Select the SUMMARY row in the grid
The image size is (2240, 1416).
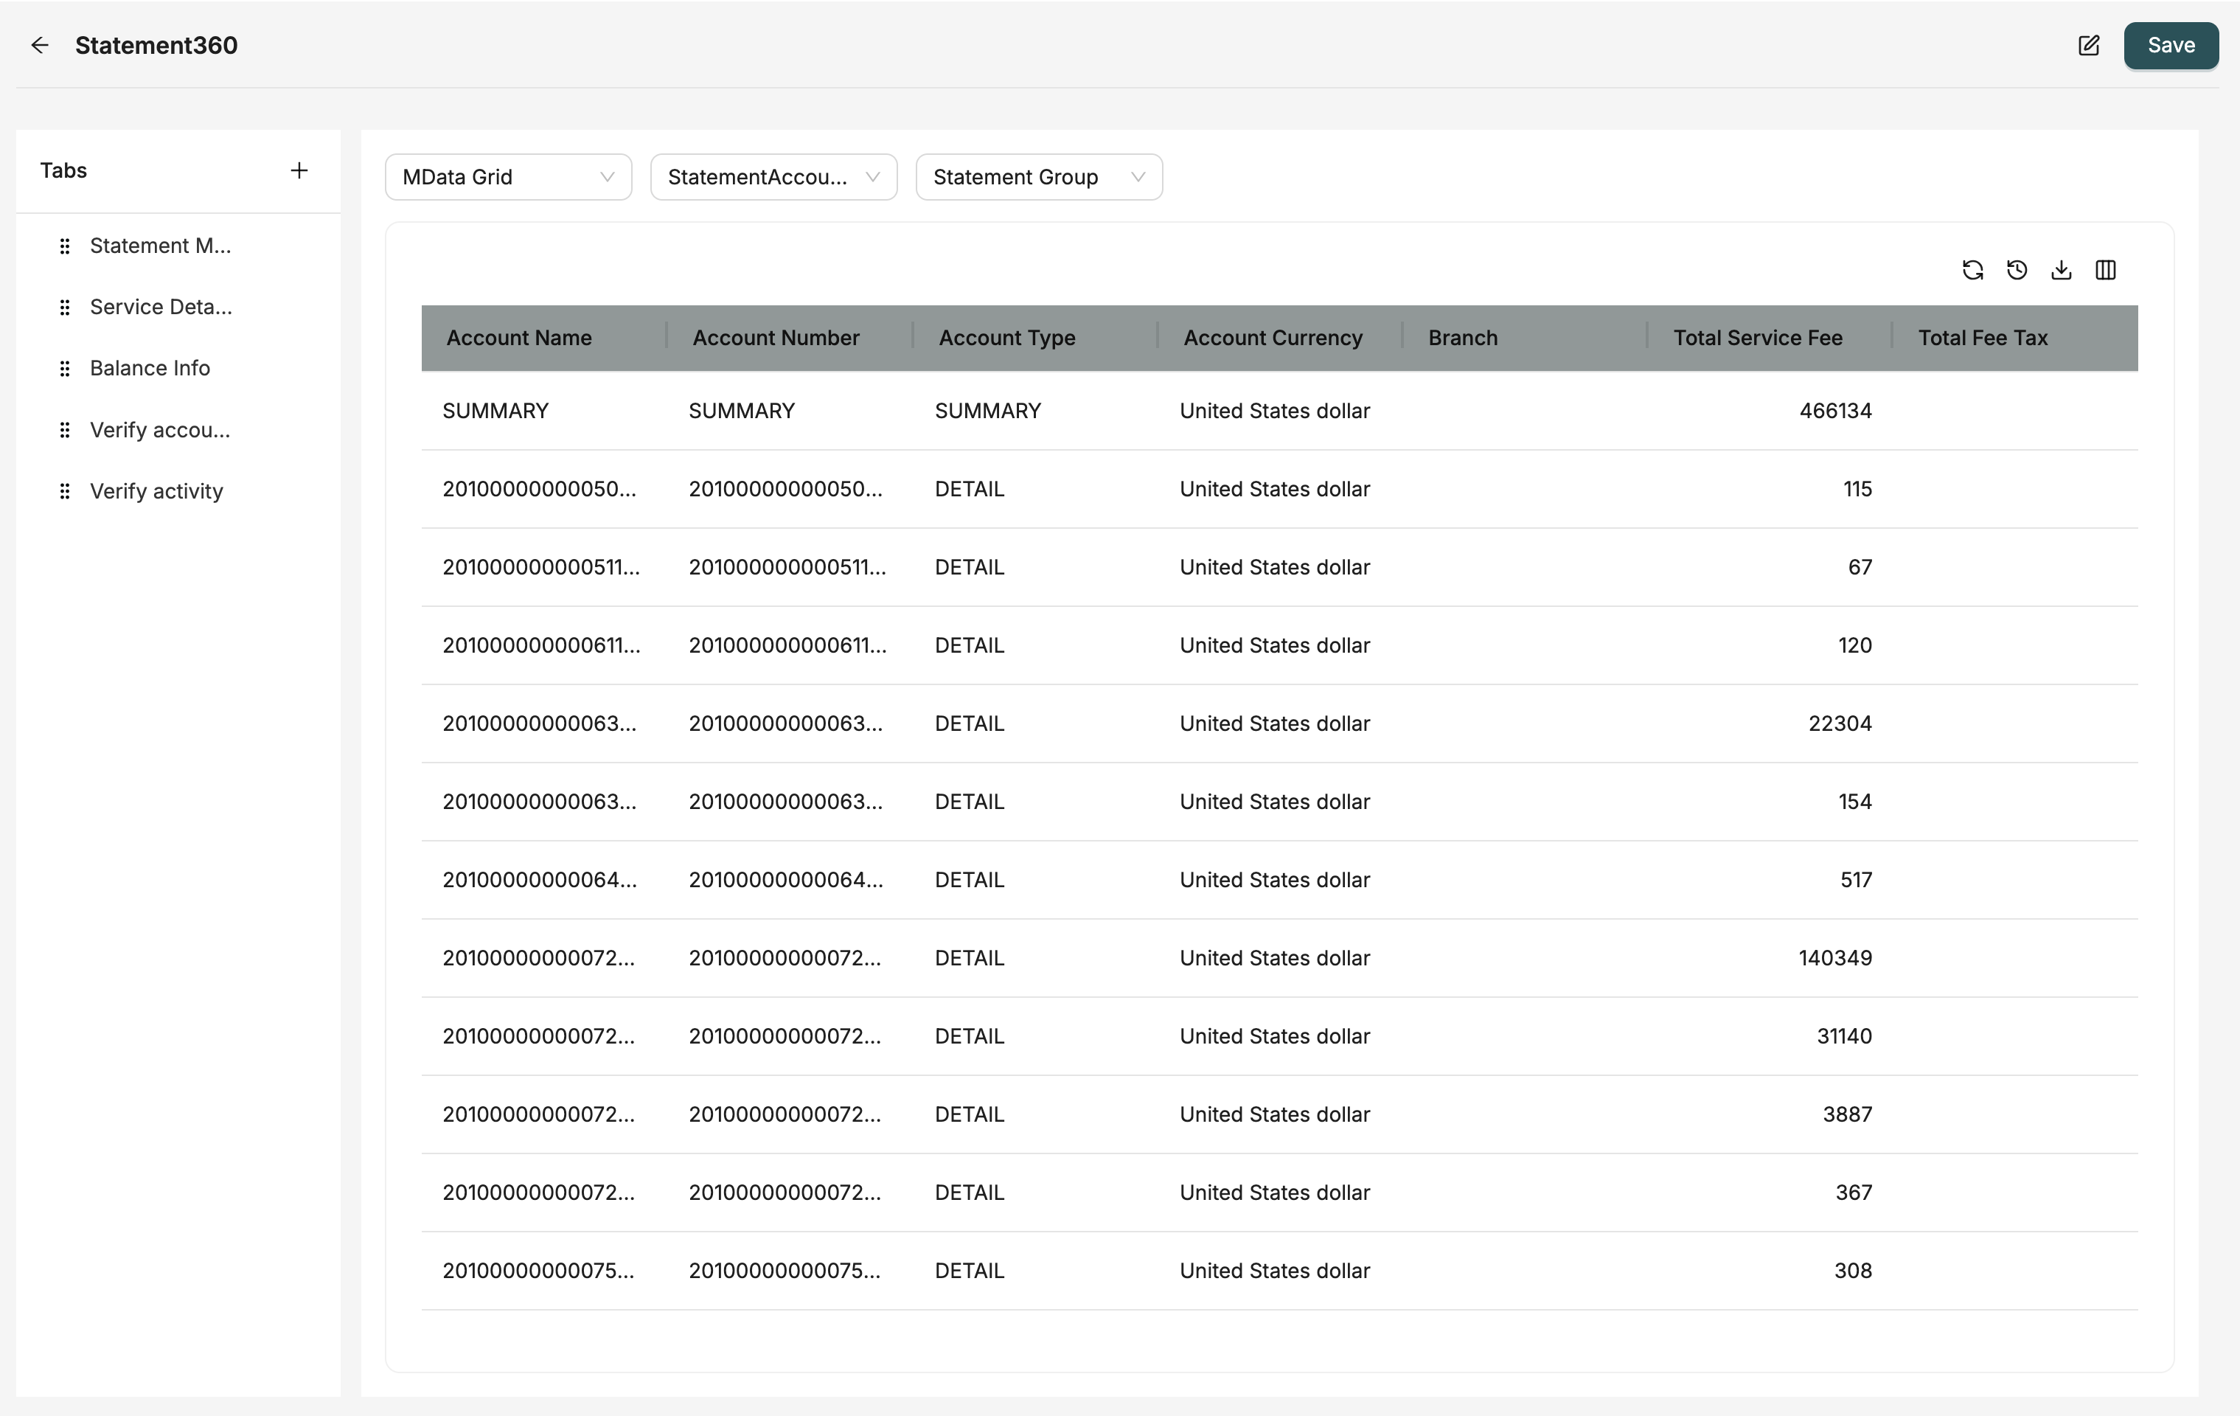1278,410
